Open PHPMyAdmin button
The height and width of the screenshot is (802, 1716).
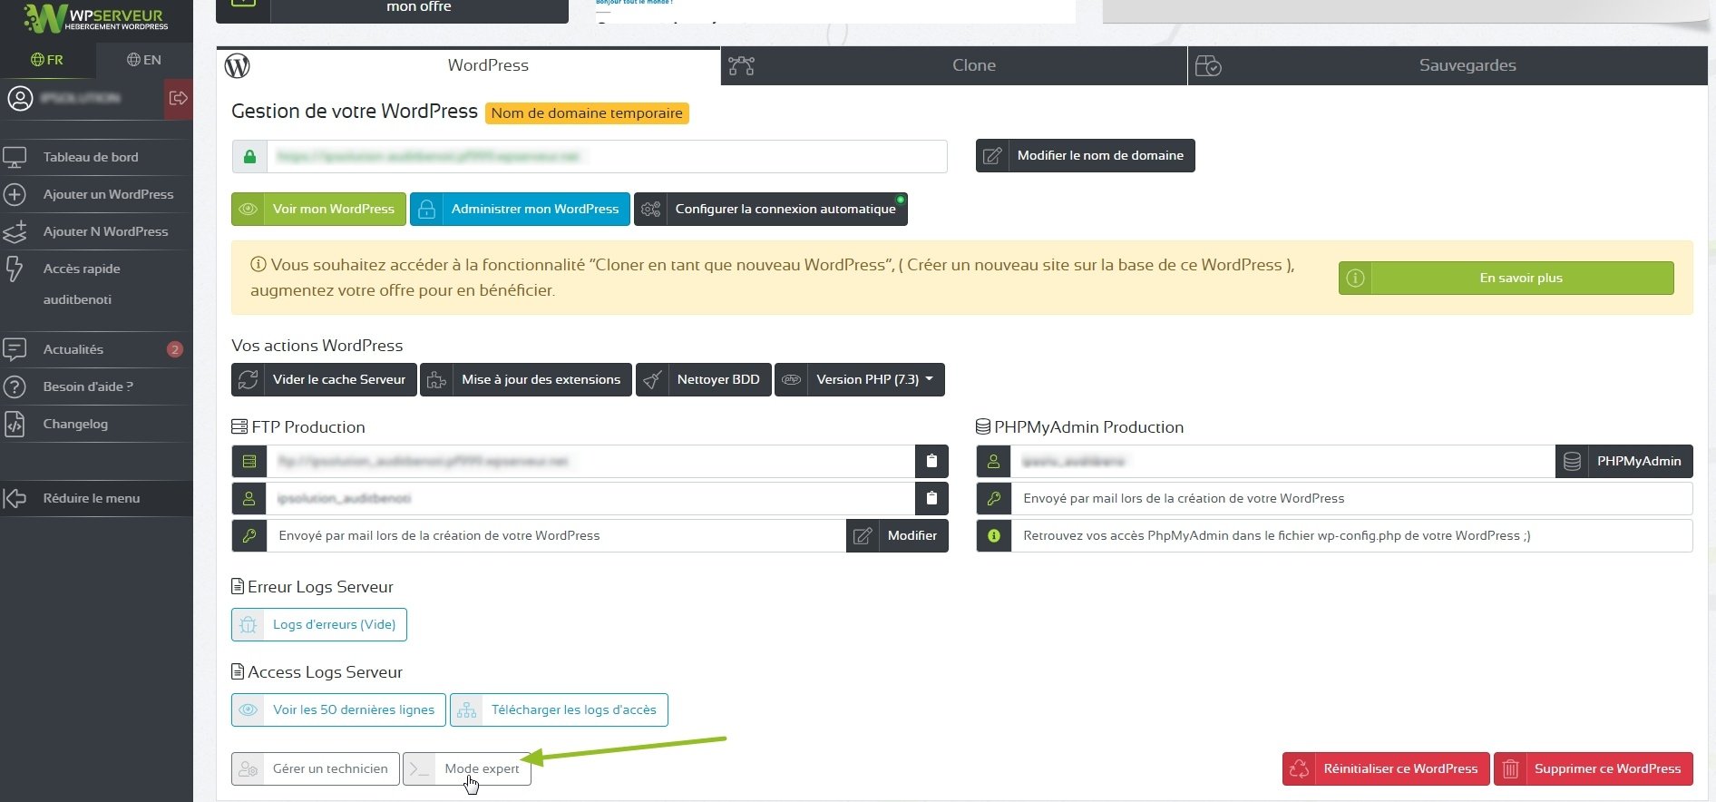point(1624,461)
